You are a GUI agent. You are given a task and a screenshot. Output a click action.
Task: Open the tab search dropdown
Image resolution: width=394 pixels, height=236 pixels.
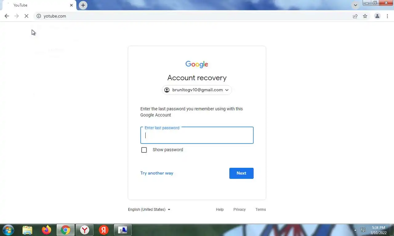point(356,5)
